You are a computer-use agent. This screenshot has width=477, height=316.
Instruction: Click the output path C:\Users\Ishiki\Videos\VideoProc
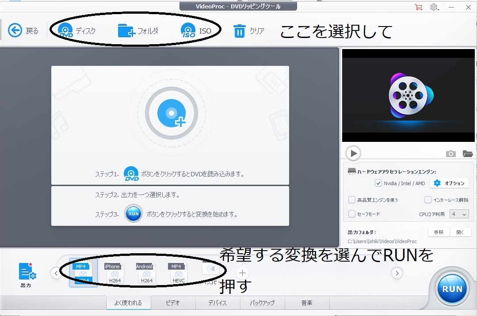pos(382,241)
